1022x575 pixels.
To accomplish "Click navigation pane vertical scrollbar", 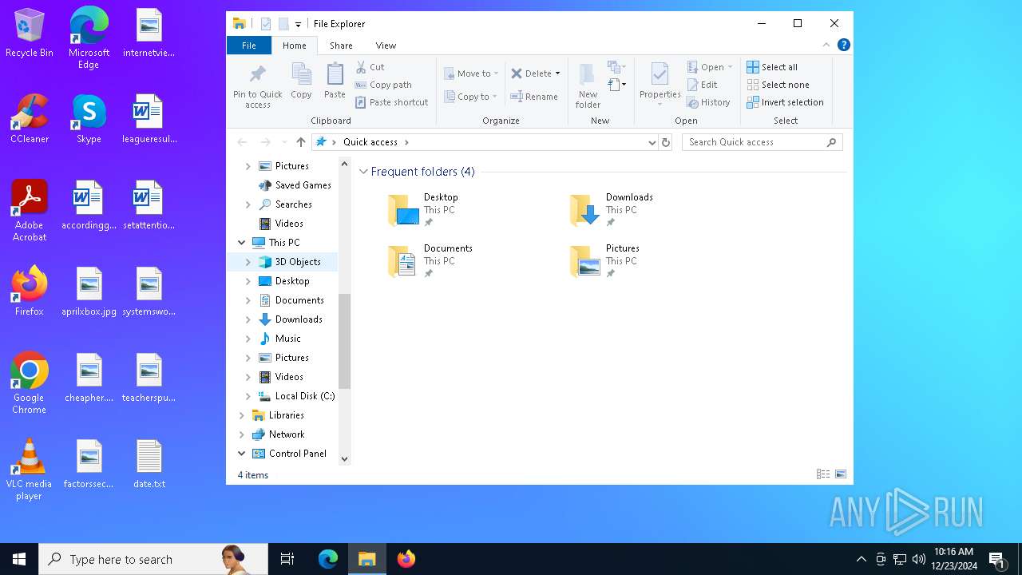I will pyautogui.click(x=345, y=341).
